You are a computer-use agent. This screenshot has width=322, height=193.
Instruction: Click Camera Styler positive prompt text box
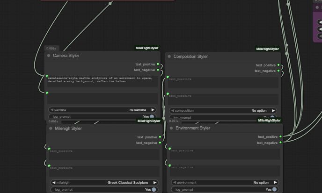(x=102, y=82)
